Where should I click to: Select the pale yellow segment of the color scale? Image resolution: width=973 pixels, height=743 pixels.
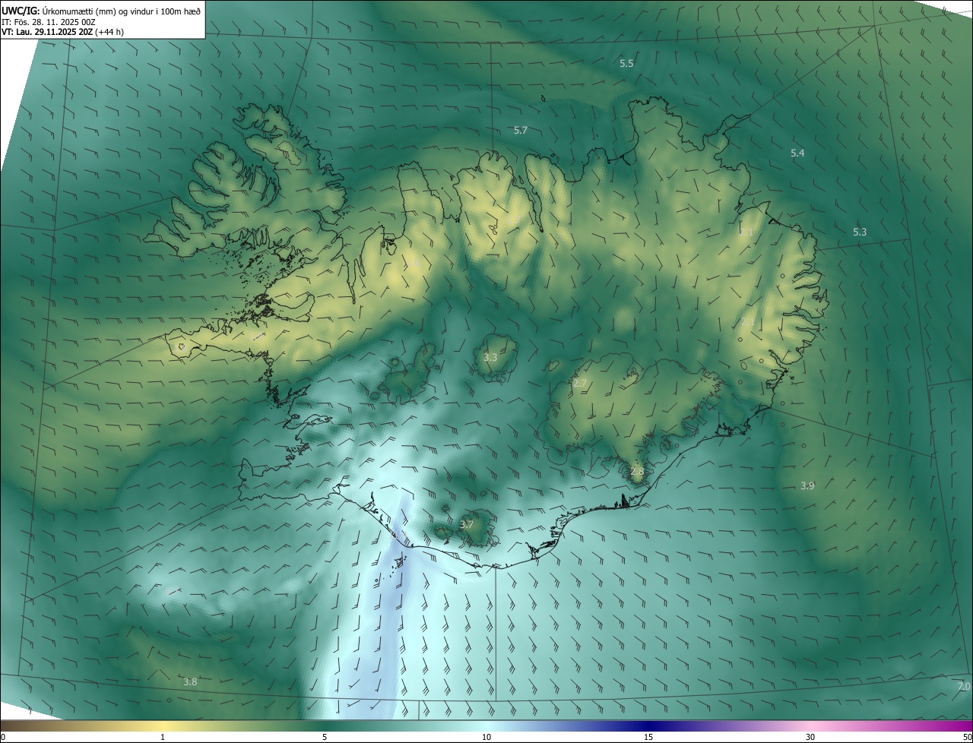pos(163,726)
